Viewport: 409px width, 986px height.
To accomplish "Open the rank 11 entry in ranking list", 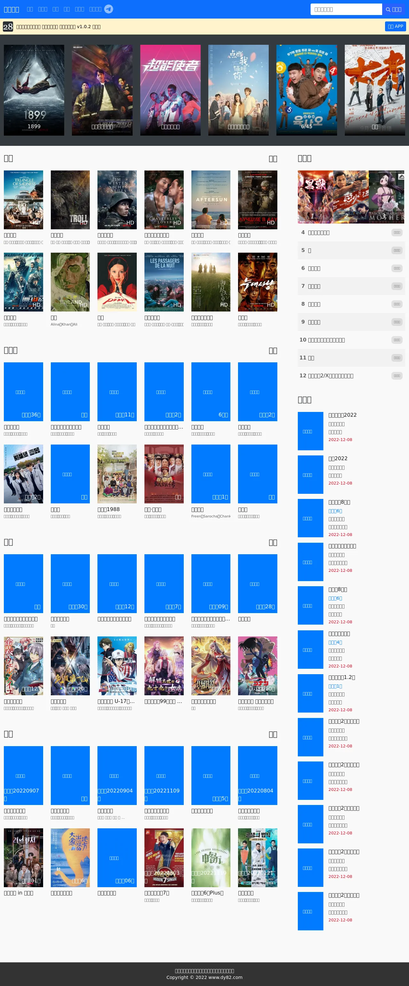I will (351, 358).
